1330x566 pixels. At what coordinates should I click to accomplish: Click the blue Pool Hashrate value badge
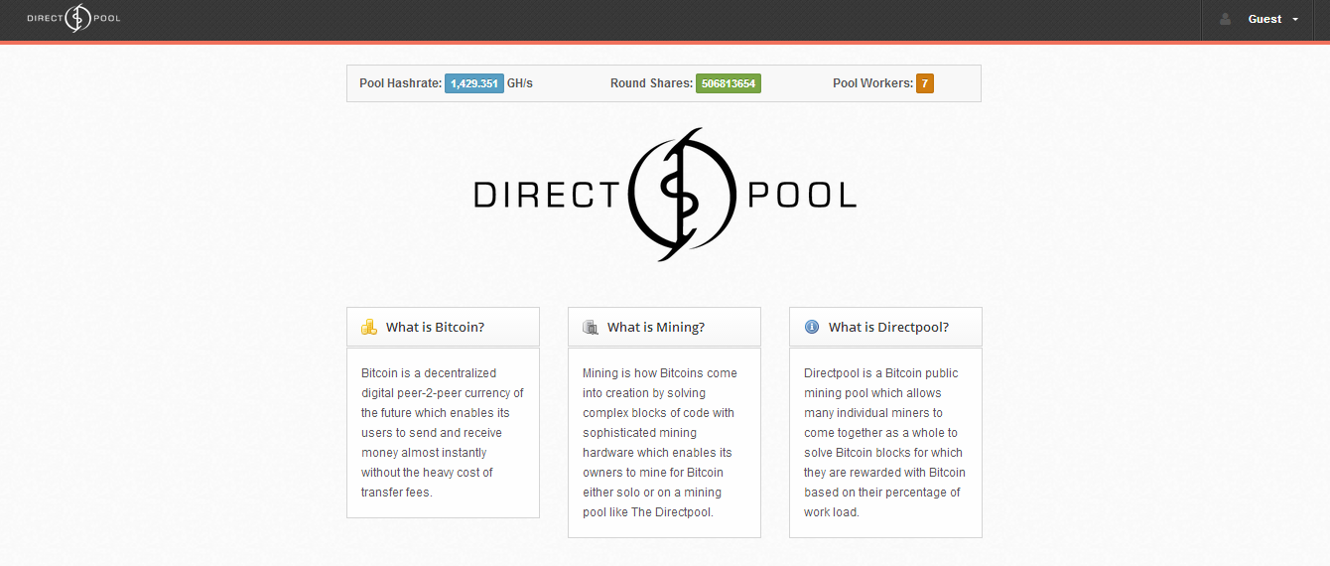(x=473, y=83)
